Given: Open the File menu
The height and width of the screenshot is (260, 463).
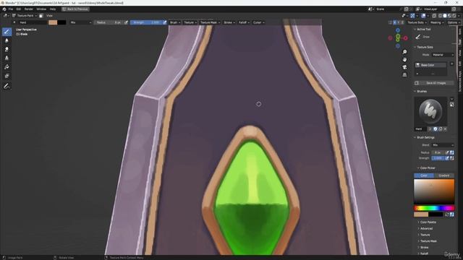Looking at the screenshot, I should (11, 9).
